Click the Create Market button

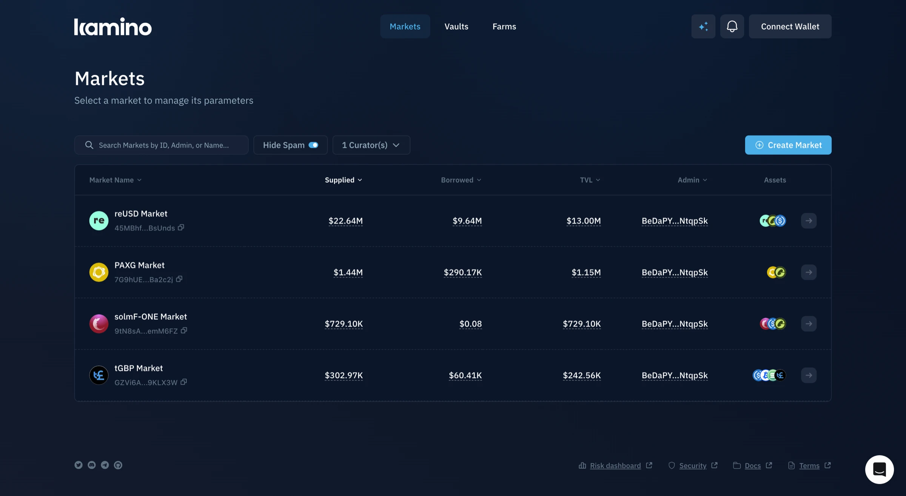[x=788, y=145]
